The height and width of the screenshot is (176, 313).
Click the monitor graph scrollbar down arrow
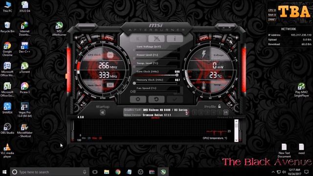coord(236,140)
